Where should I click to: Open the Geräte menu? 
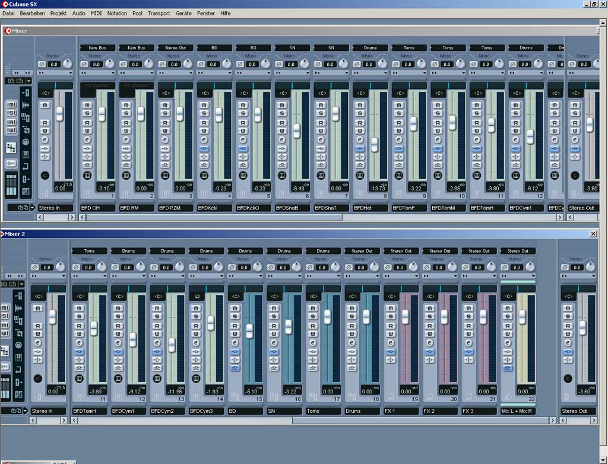click(183, 13)
